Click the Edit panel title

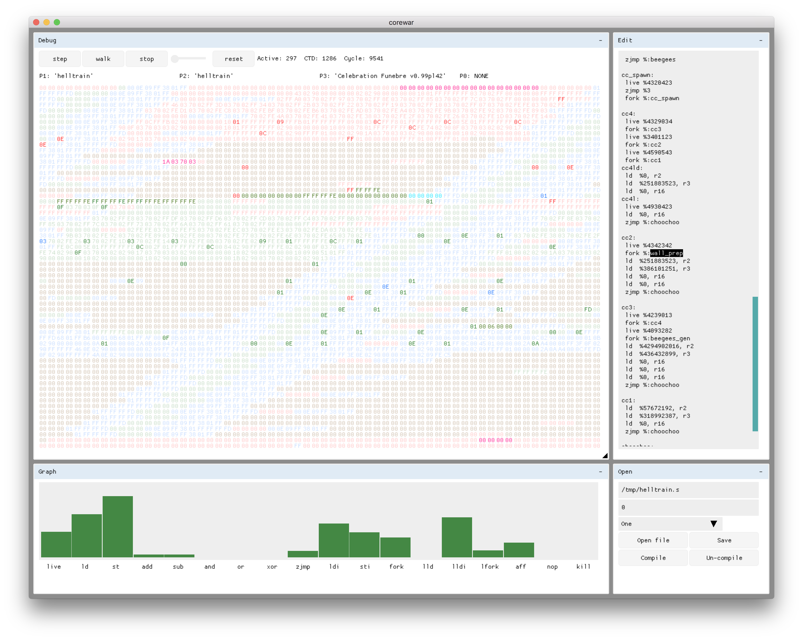click(625, 40)
